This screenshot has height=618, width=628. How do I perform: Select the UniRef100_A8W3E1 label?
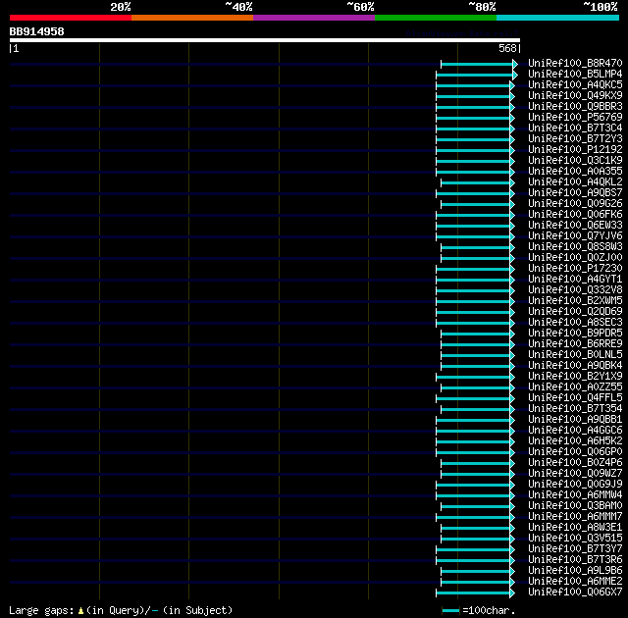coord(575,528)
